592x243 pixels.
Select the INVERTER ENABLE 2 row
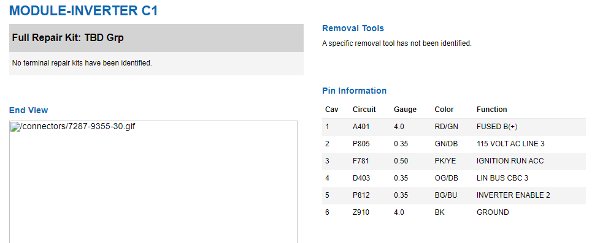click(454, 195)
